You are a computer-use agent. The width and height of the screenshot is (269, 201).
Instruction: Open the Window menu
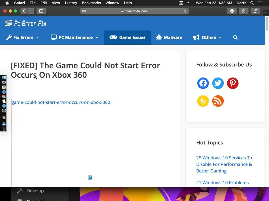(x=112, y=3)
